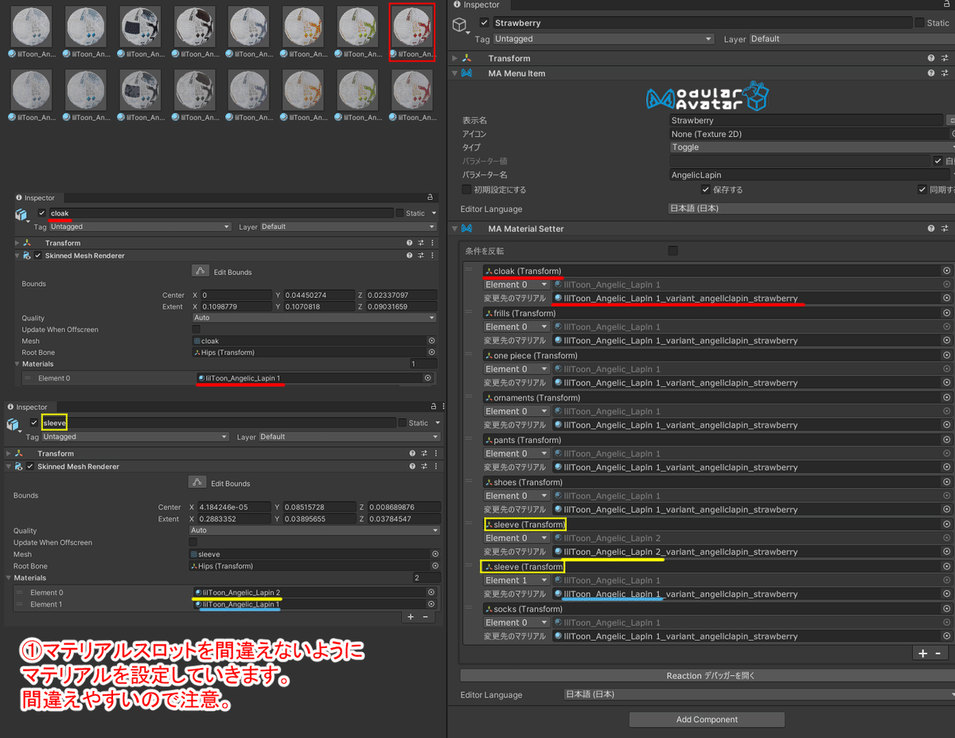The width and height of the screenshot is (955, 738).
Task: Open the three-dot menu on Skinned Mesh Renderer
Action: (x=432, y=255)
